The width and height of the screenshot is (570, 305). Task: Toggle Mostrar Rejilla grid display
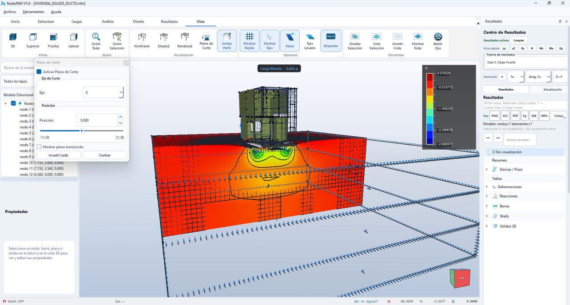pos(250,41)
